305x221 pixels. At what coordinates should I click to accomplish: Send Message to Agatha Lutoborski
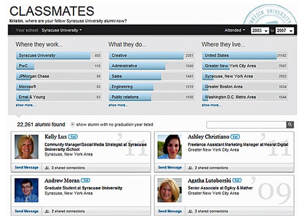[170, 211]
